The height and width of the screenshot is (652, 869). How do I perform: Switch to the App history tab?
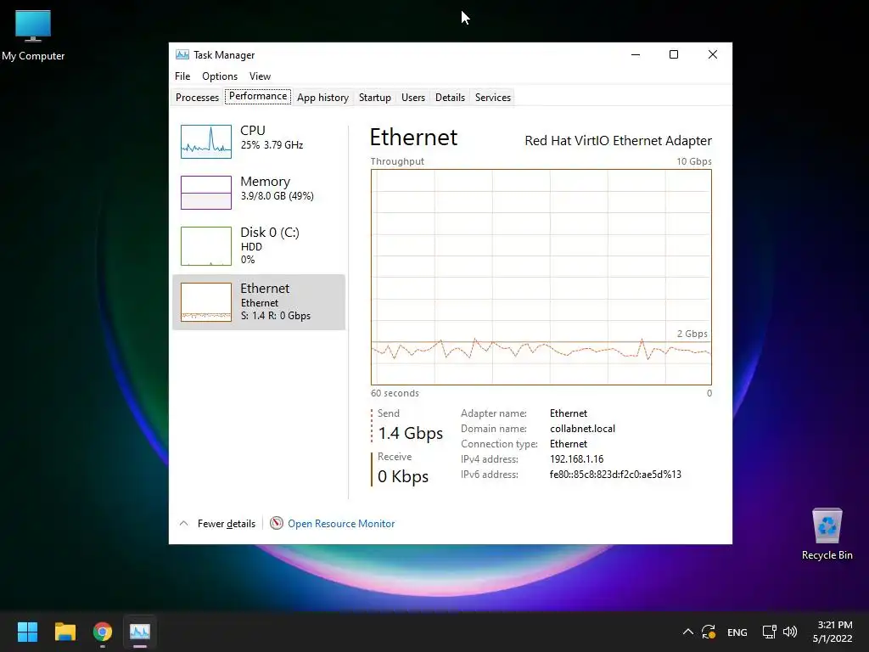click(x=322, y=98)
